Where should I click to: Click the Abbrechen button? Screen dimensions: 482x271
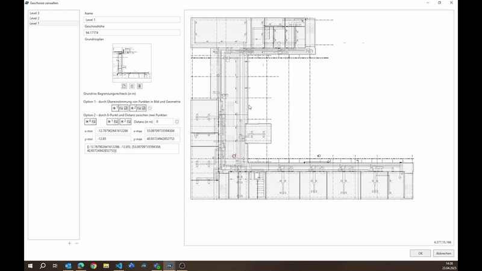click(443, 253)
